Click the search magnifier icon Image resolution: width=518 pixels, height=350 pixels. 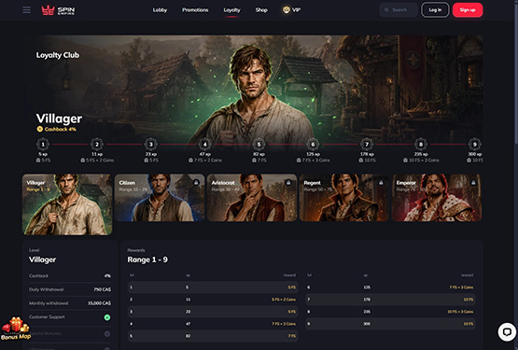click(386, 10)
